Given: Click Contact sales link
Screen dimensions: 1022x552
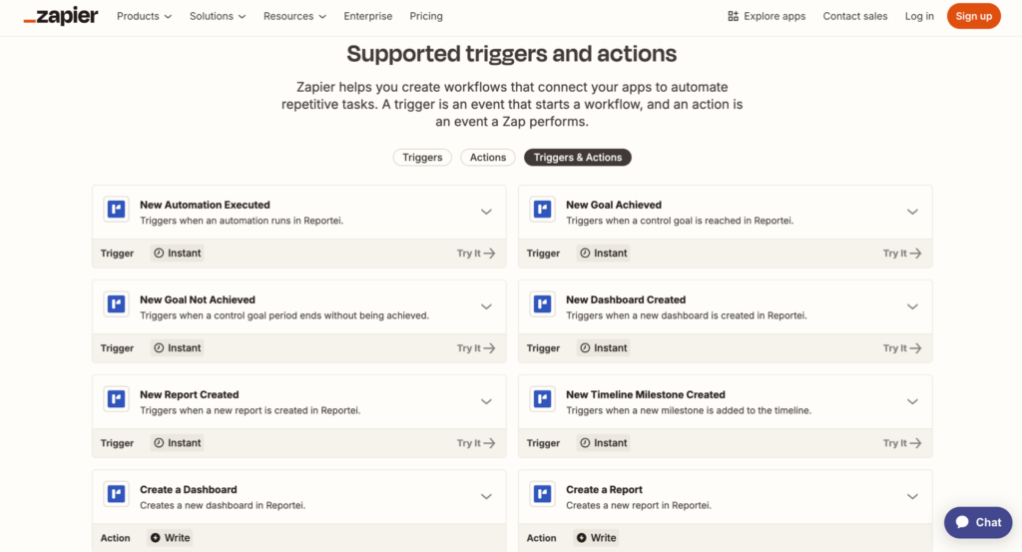Looking at the screenshot, I should tap(855, 16).
